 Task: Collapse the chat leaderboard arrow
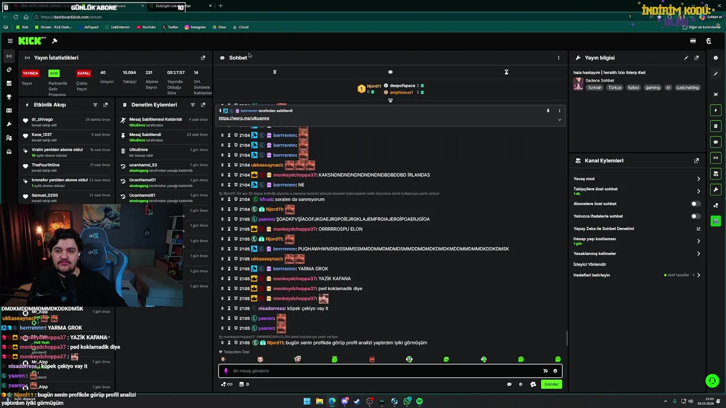click(x=390, y=100)
